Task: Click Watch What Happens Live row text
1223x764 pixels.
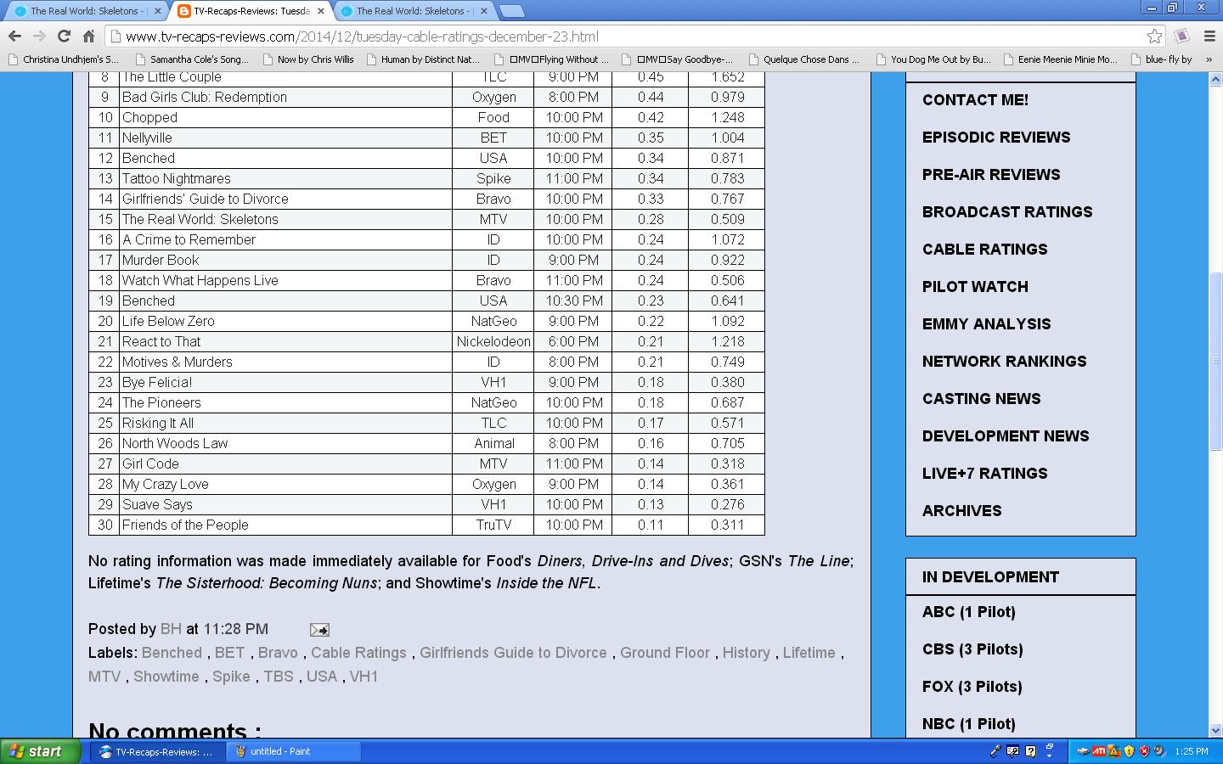Action: tap(200, 280)
